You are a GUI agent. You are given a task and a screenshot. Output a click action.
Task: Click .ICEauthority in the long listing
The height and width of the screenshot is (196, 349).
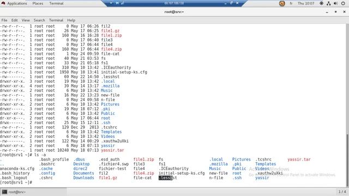116,68
